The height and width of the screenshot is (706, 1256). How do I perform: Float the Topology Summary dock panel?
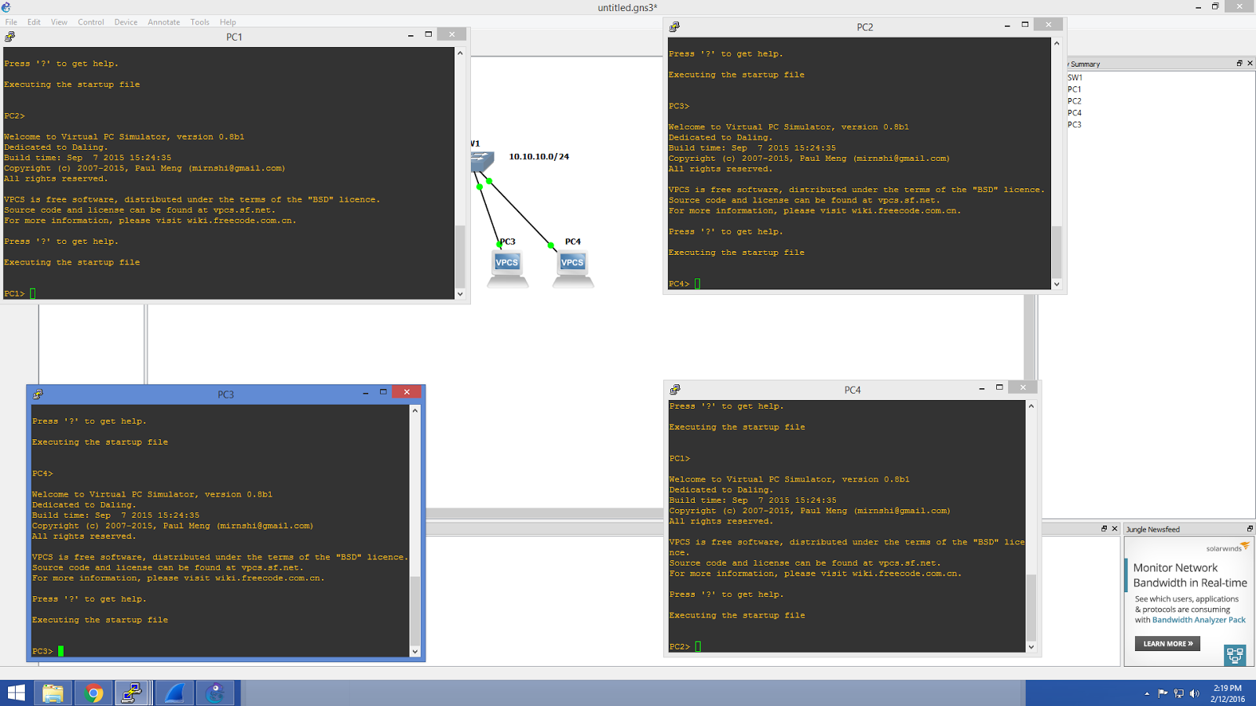pos(1240,64)
